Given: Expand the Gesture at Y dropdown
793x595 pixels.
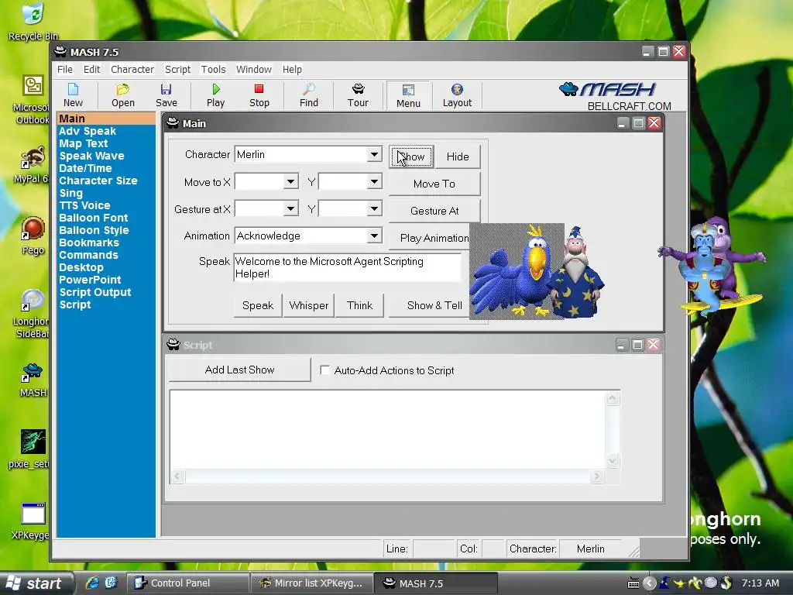Looking at the screenshot, I should coord(374,208).
